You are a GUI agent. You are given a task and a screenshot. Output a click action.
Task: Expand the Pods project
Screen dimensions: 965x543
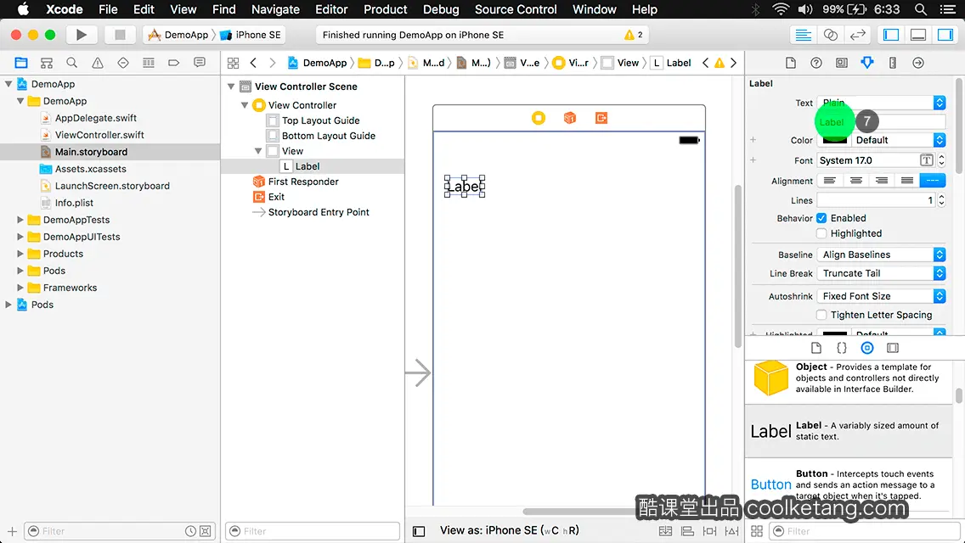(x=8, y=305)
